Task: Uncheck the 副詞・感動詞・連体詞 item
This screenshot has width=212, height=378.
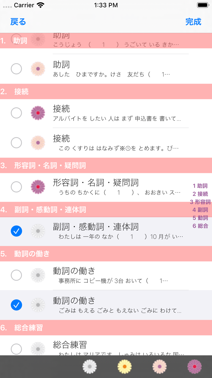Action: point(17,231)
